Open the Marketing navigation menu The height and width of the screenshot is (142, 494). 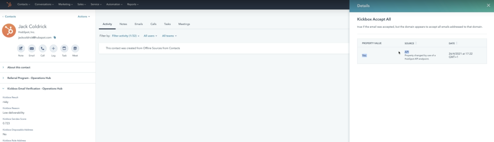66,4
